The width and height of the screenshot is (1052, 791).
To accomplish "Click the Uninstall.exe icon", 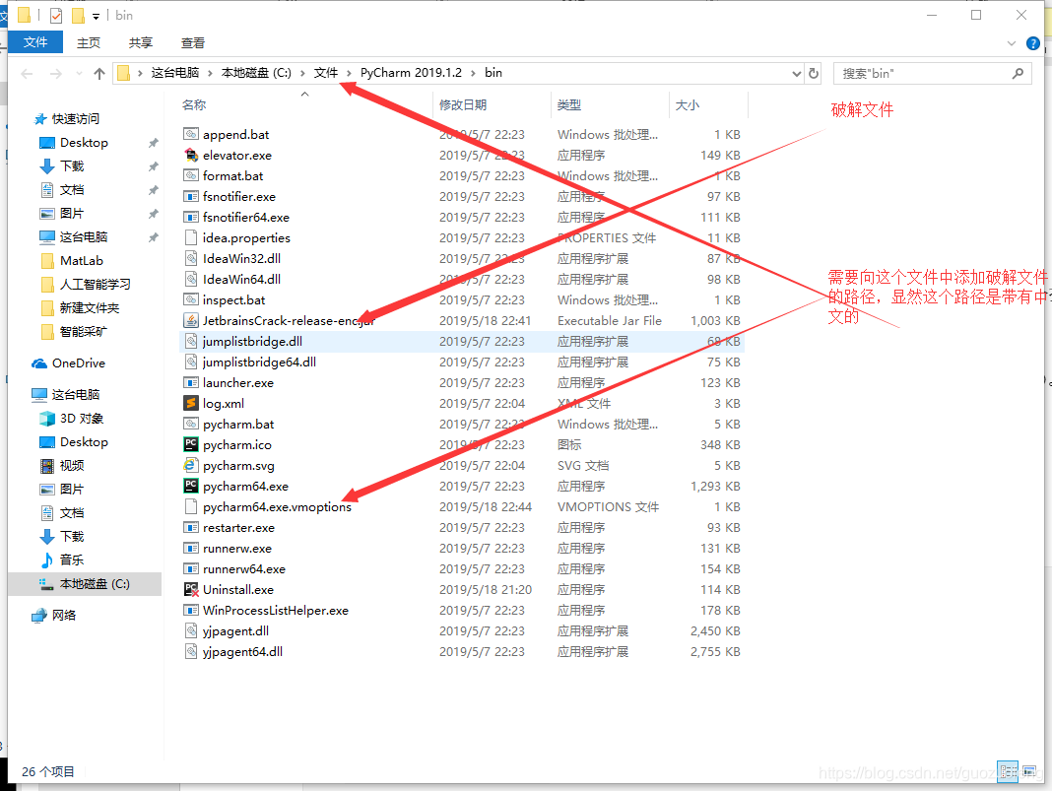I will (x=191, y=590).
